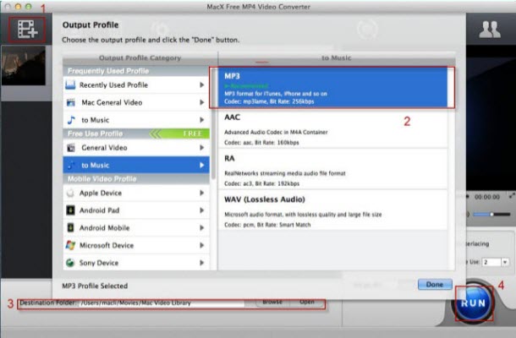Click the Recently Used Profile icon
This screenshot has width=516, height=338.
click(70, 84)
